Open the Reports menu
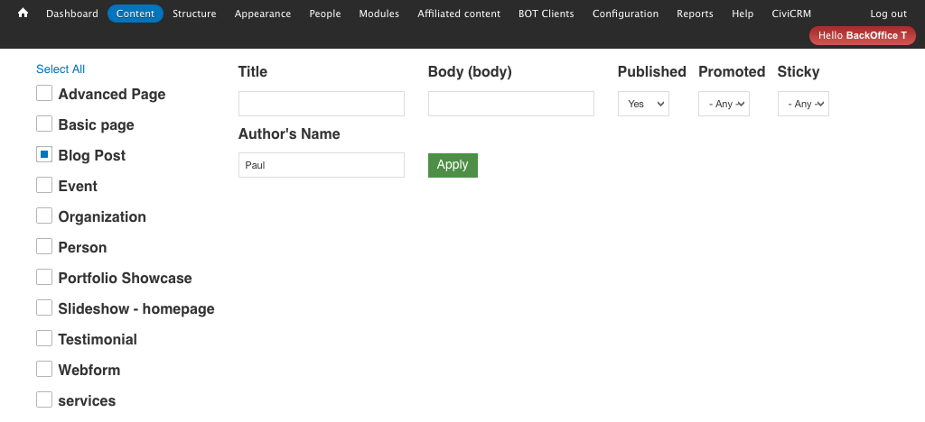925x422 pixels. 695,14
